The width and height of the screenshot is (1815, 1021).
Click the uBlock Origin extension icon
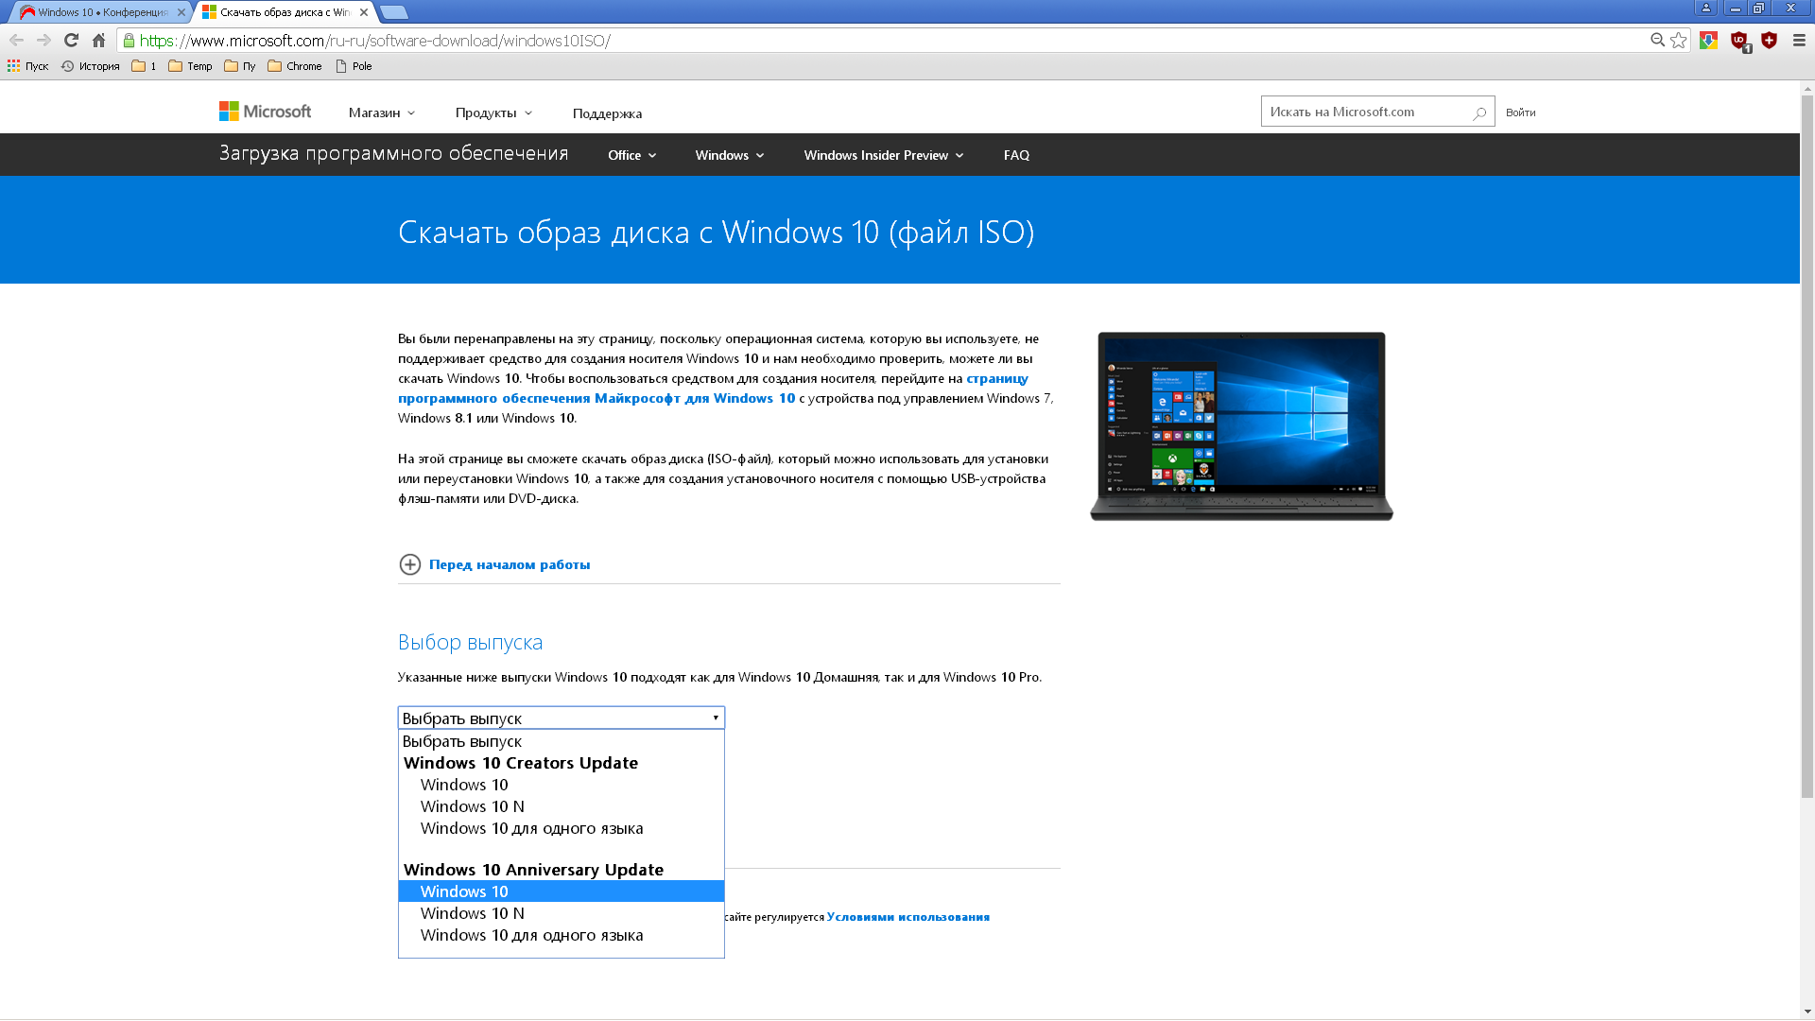tap(1739, 40)
